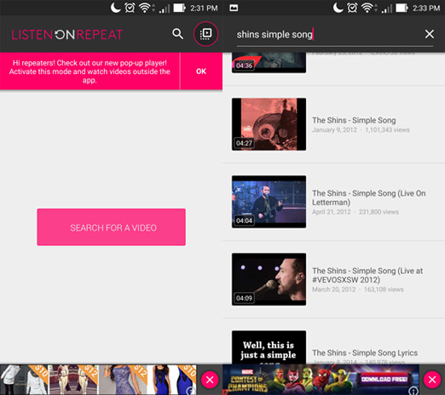Open the Marvel Contest of Champions ad
The width and height of the screenshot is (445, 395).
321,380
